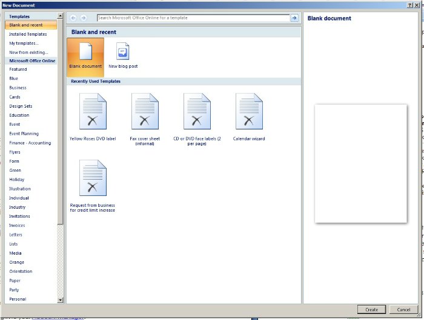This screenshot has width=424, height=320.
Task: Focus the Search Microsoft Office Online field
Action: coord(193,18)
